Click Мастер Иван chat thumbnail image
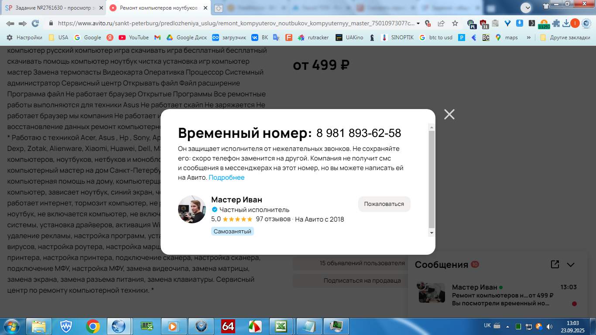 click(x=432, y=293)
